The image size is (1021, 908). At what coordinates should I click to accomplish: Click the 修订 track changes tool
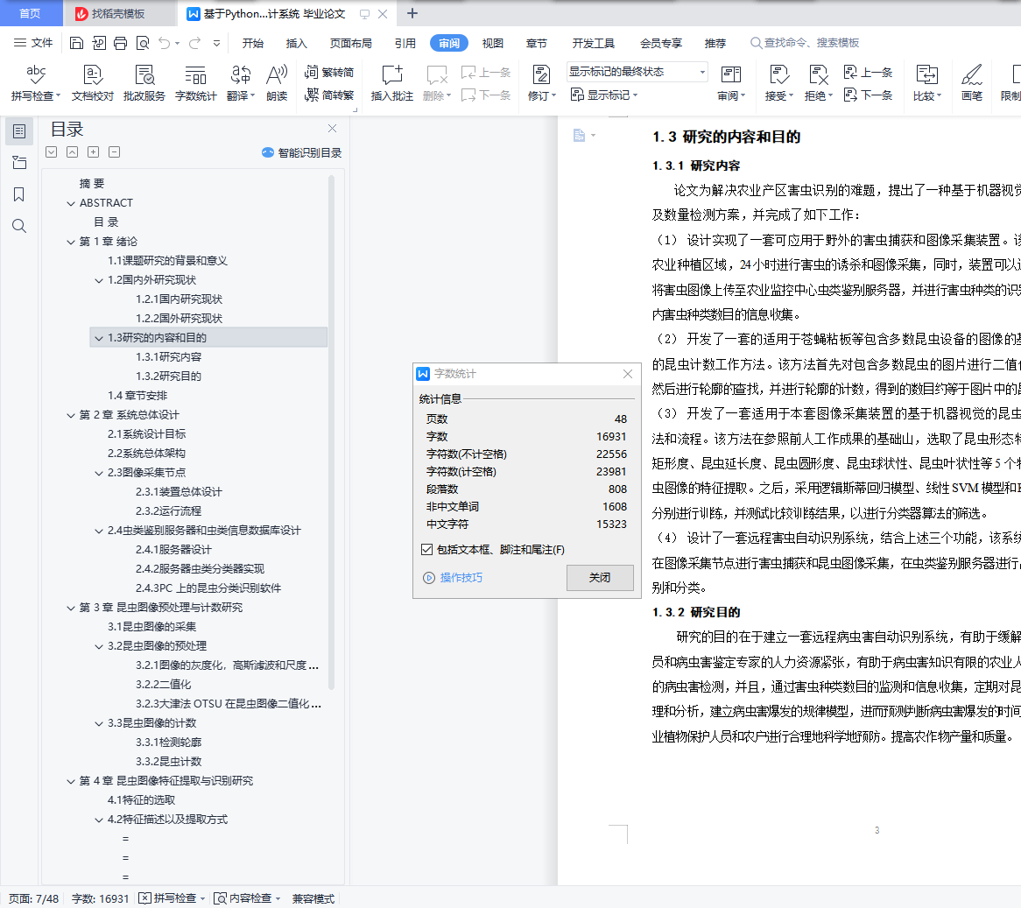click(x=541, y=83)
